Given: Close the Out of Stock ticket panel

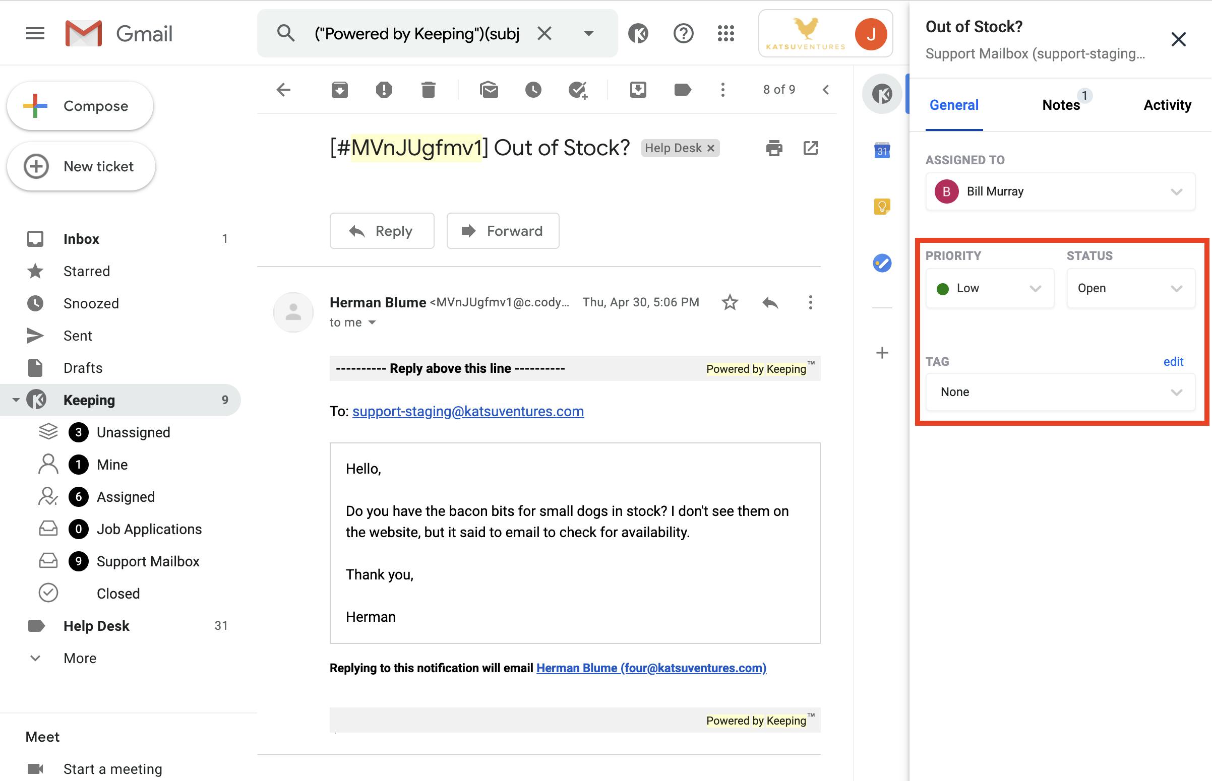Looking at the screenshot, I should click(1178, 39).
